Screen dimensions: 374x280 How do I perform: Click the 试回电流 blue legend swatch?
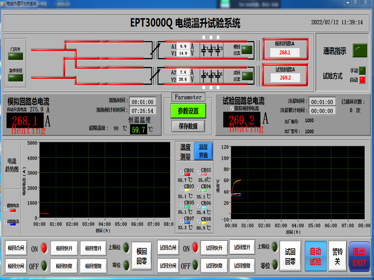(13, 224)
